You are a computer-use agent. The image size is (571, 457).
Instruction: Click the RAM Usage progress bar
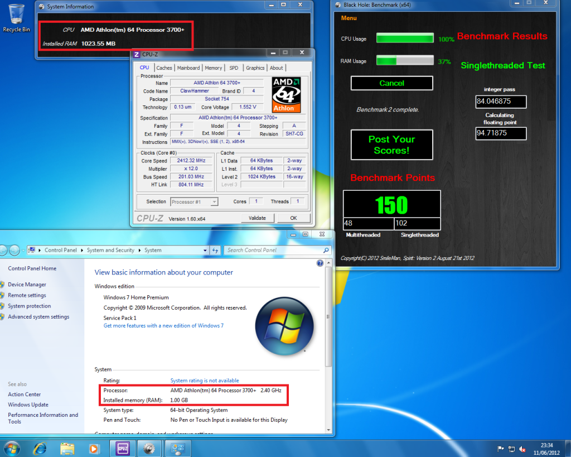coord(405,60)
